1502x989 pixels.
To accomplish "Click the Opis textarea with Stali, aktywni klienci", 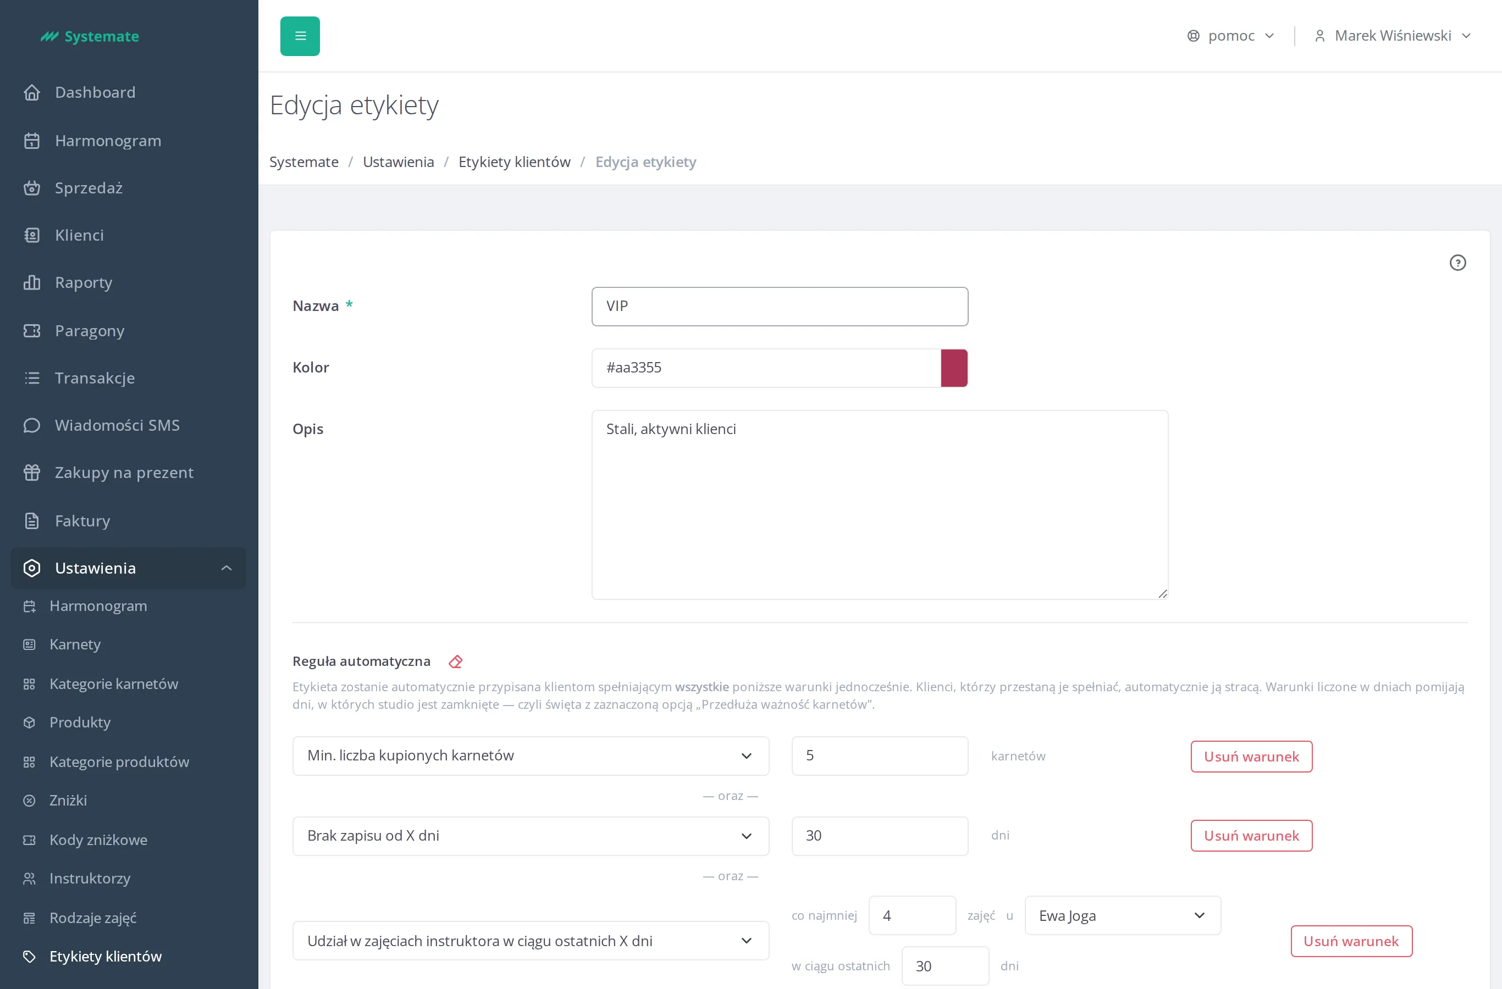I will (x=880, y=504).
